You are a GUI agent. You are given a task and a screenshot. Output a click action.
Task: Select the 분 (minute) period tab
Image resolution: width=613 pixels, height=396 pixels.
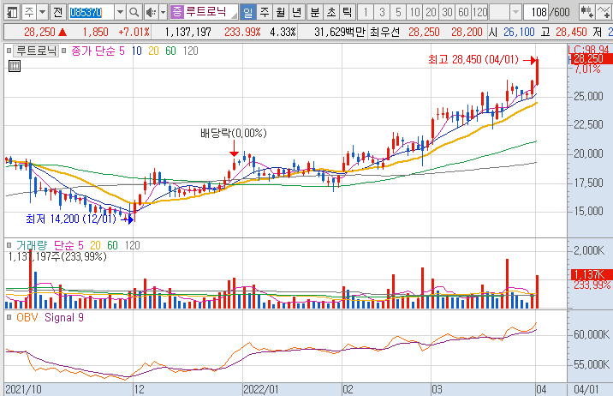(x=315, y=13)
